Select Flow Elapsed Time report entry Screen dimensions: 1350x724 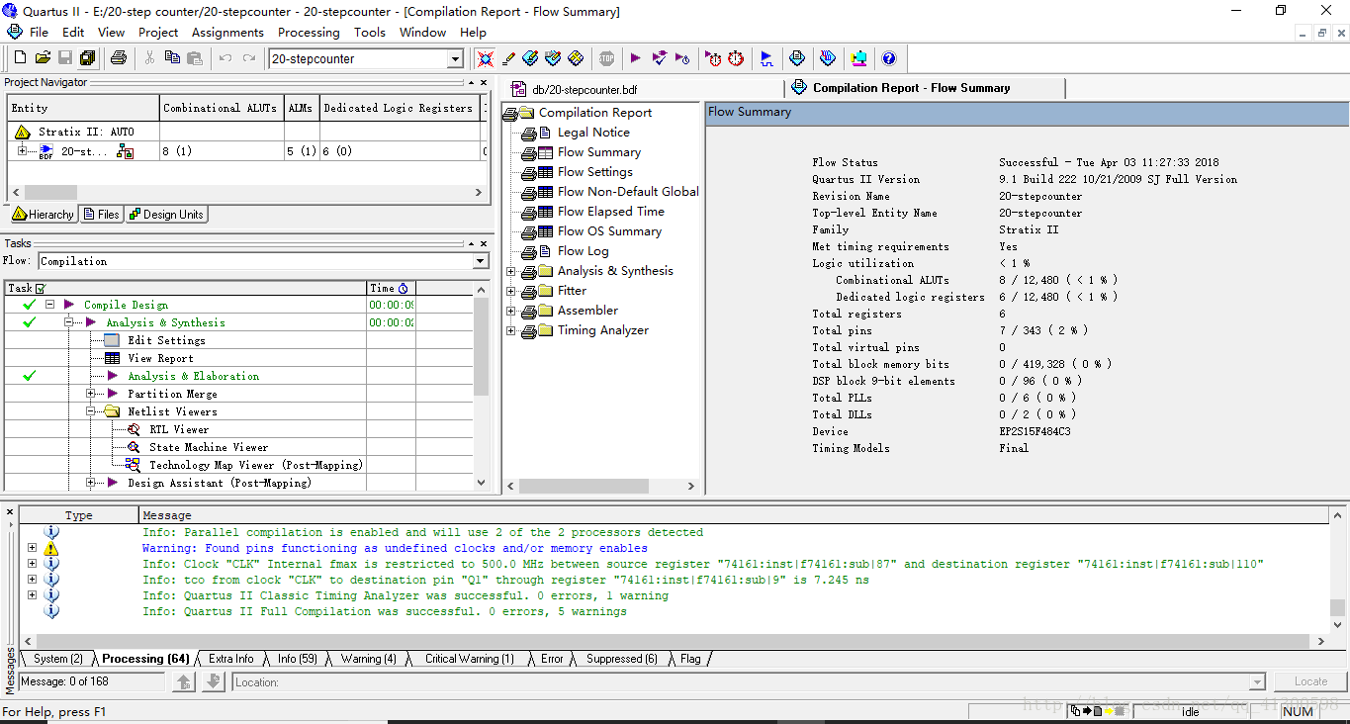pyautogui.click(x=610, y=212)
